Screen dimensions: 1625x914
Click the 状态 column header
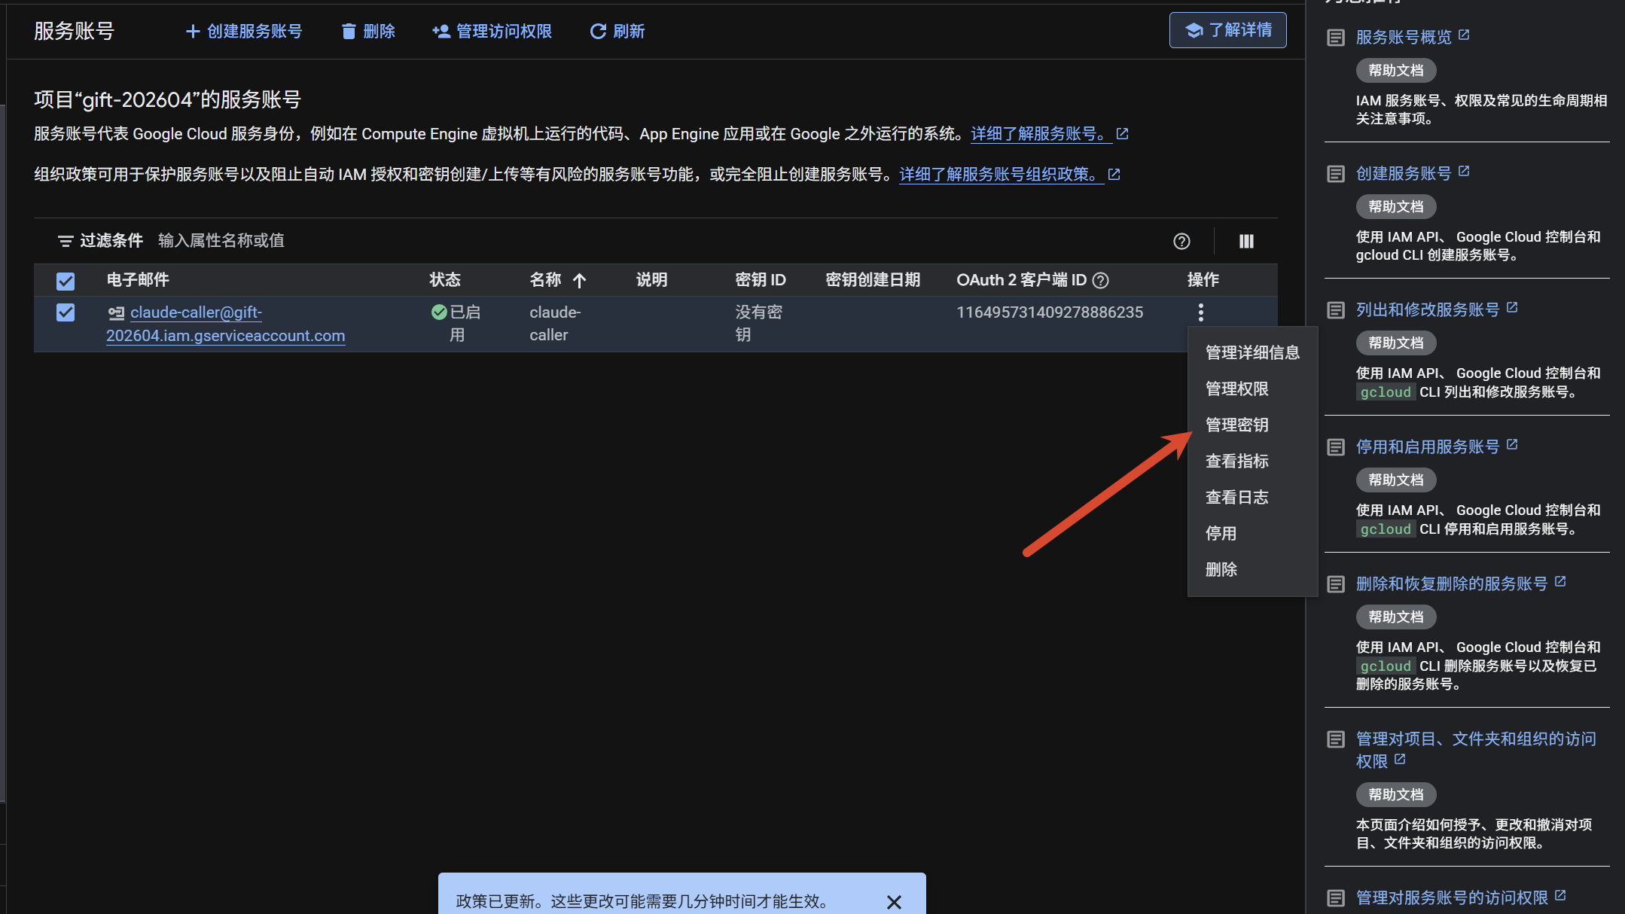click(445, 280)
